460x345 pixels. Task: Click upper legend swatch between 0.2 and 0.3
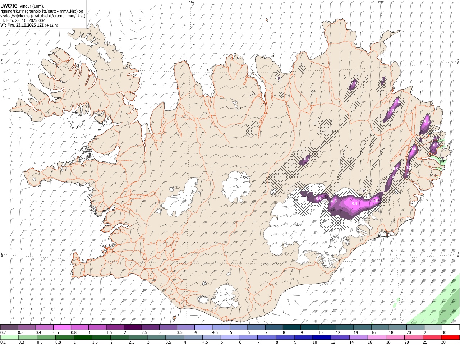9,327
